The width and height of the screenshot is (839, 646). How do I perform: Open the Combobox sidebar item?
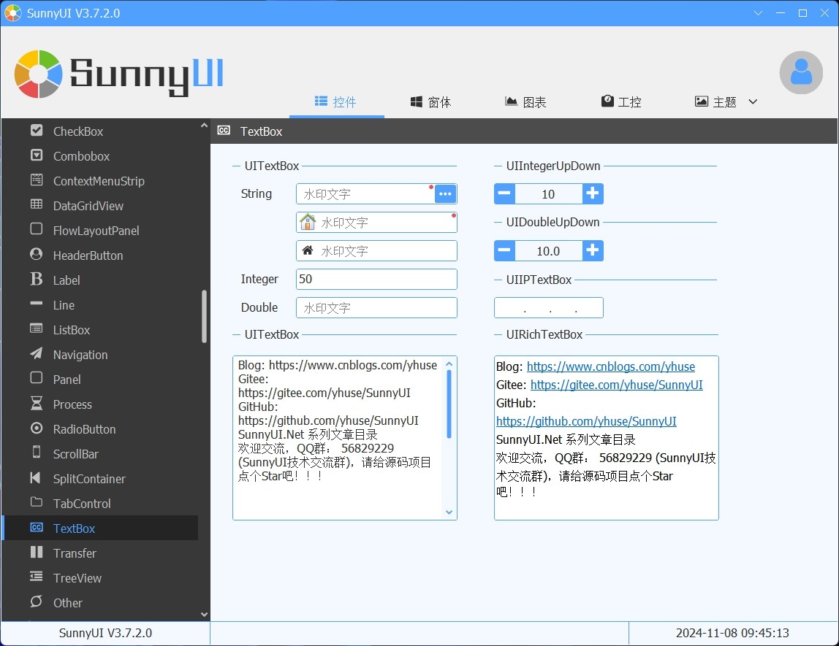[x=81, y=156]
